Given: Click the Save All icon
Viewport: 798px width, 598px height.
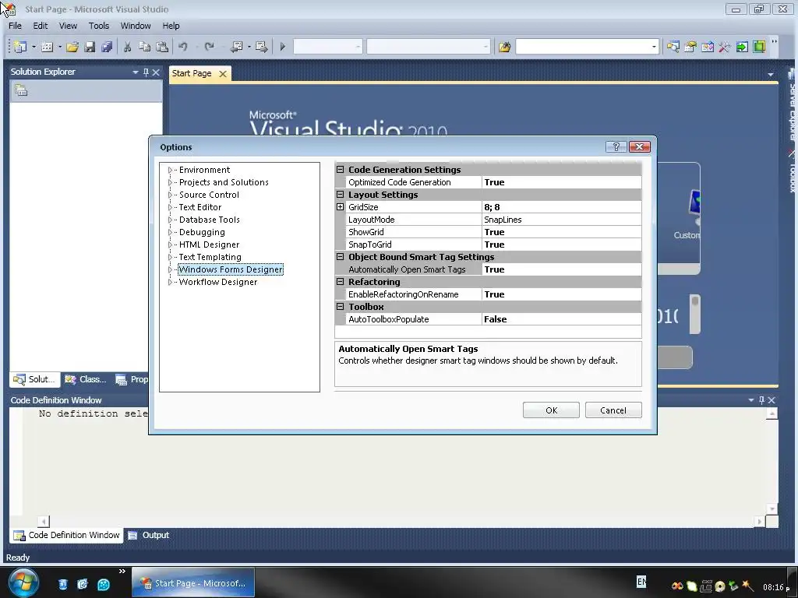Looking at the screenshot, I should click(106, 47).
